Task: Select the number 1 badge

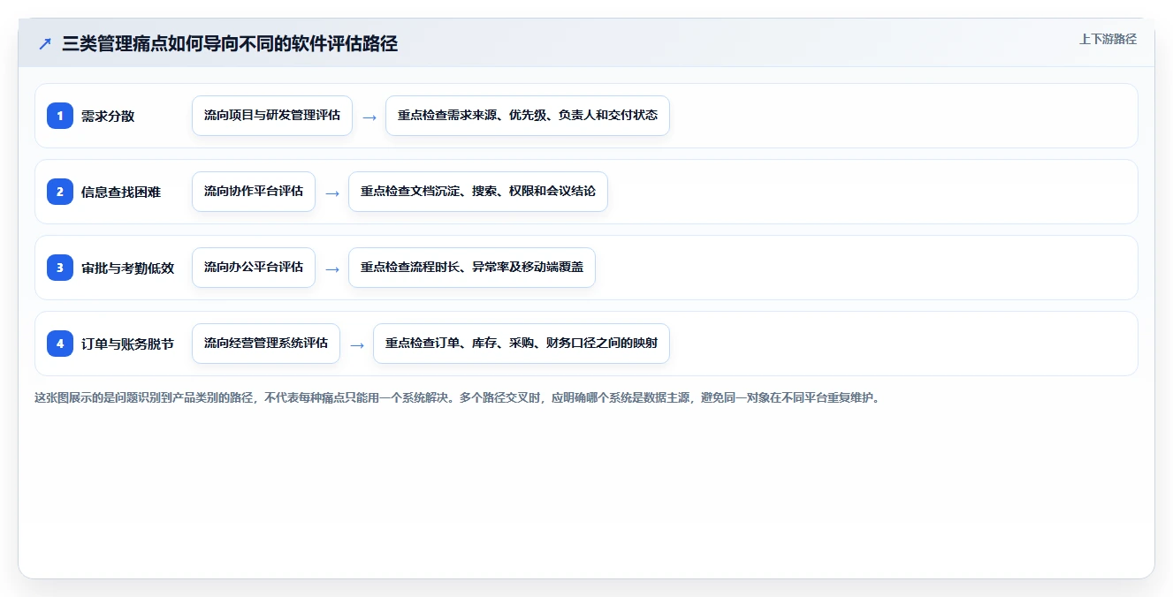Action: coord(60,116)
